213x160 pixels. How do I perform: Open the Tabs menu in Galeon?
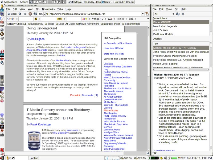click(x=60, y=9)
